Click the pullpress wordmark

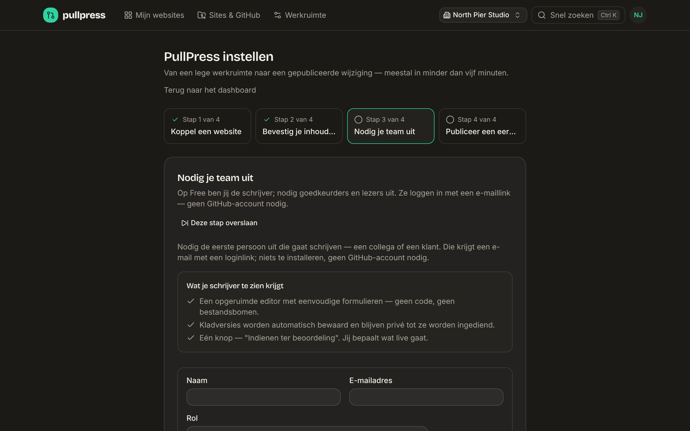coord(84,15)
